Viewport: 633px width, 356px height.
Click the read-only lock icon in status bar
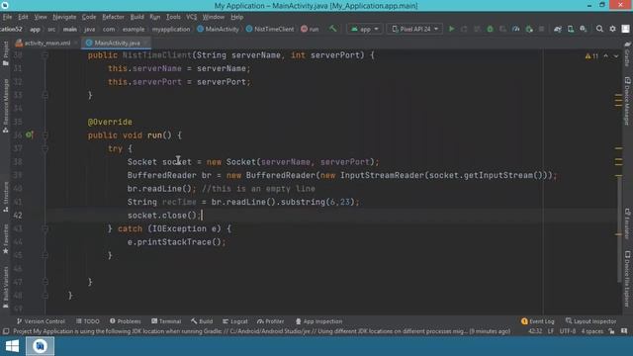click(x=611, y=331)
